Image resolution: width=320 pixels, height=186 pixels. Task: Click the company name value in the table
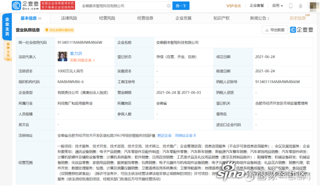click(177, 43)
